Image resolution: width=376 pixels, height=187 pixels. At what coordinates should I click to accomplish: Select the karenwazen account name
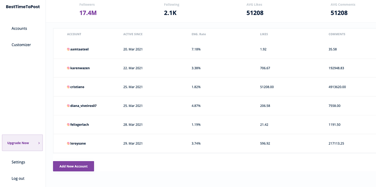[80, 68]
